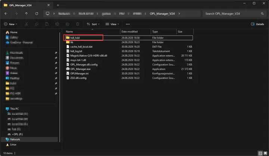Viewport: 269px width, 156px height.
Task: Click the Home house icon
Action: pyautogui.click(x=7, y=32)
